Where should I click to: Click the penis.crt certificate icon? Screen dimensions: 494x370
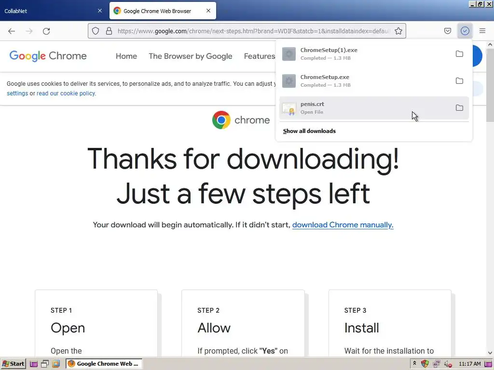click(x=289, y=108)
